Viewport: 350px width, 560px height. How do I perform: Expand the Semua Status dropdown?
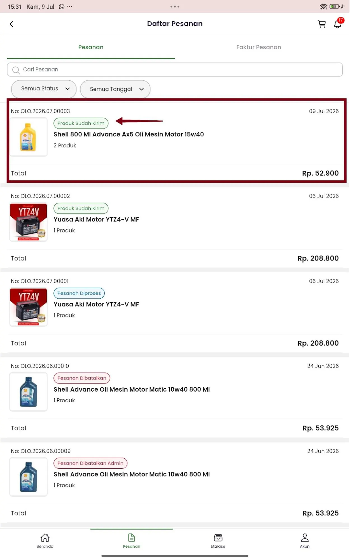[x=44, y=89]
